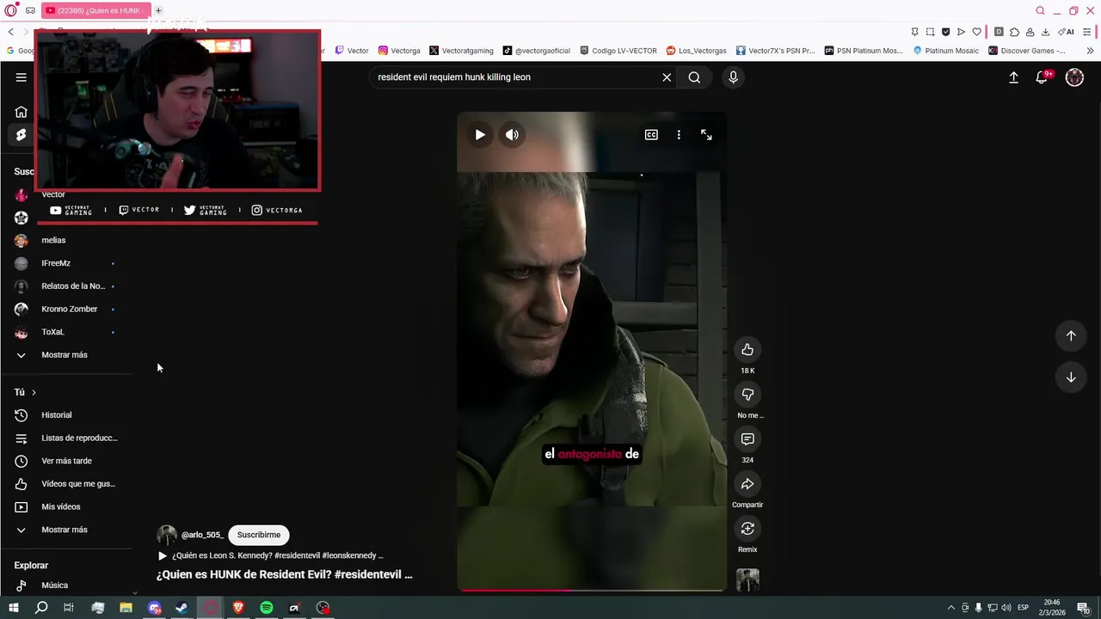Open Vector Twitch bookmark
Screen dimensions: 1101x619
point(353,51)
